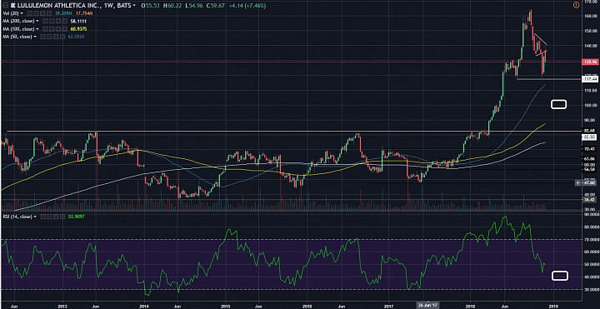This screenshot has height=309, width=600.
Task: Click the yellow MA 100 value 60.9375
Action: coord(78,29)
